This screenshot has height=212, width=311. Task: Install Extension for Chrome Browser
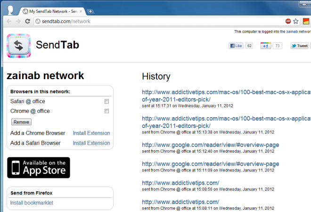(x=91, y=133)
